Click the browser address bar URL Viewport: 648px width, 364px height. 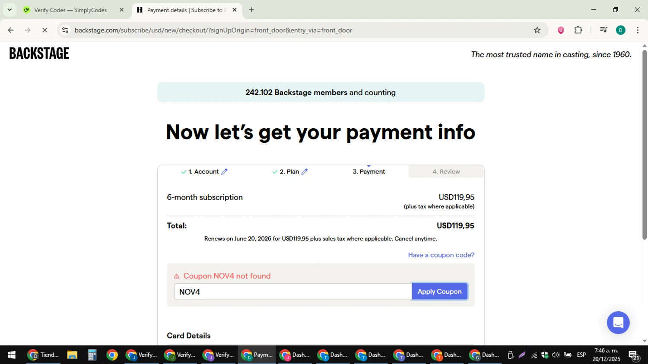point(213,30)
